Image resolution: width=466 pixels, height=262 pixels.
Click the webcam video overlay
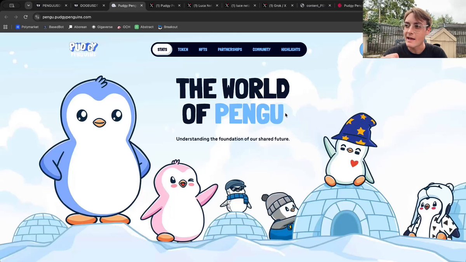[414, 29]
